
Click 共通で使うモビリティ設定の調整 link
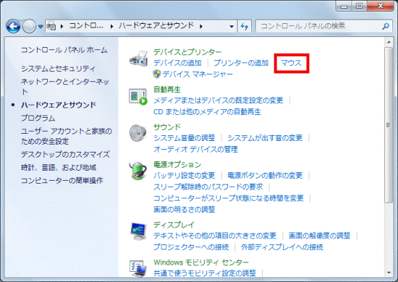(x=205, y=273)
